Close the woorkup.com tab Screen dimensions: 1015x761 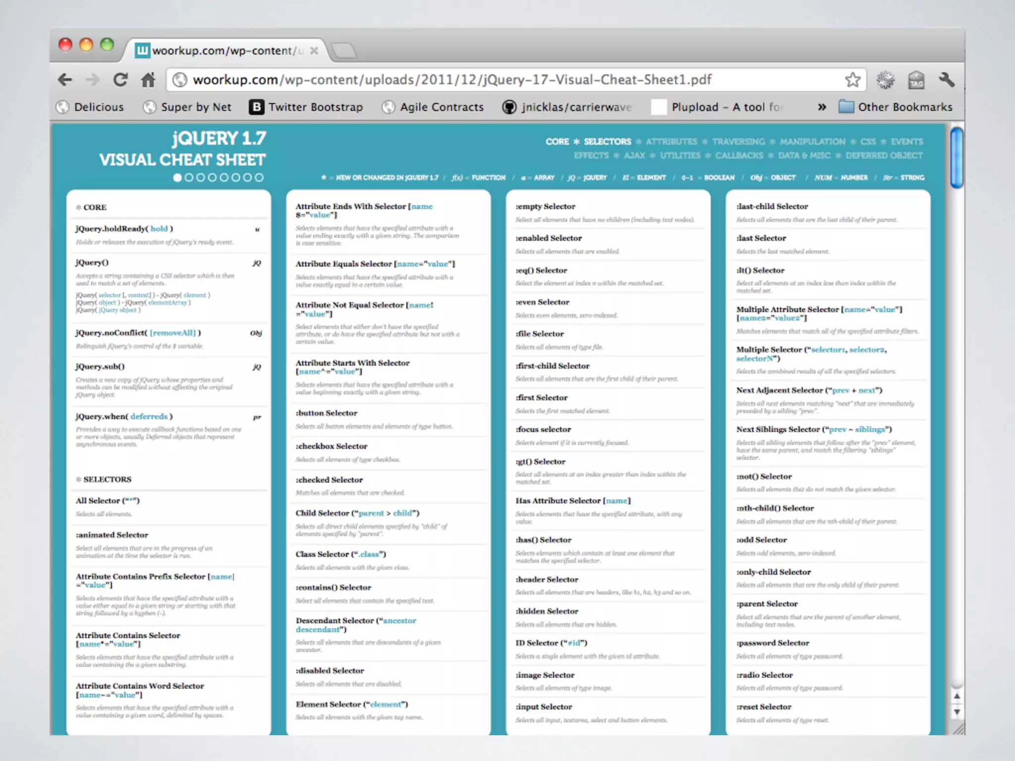314,51
